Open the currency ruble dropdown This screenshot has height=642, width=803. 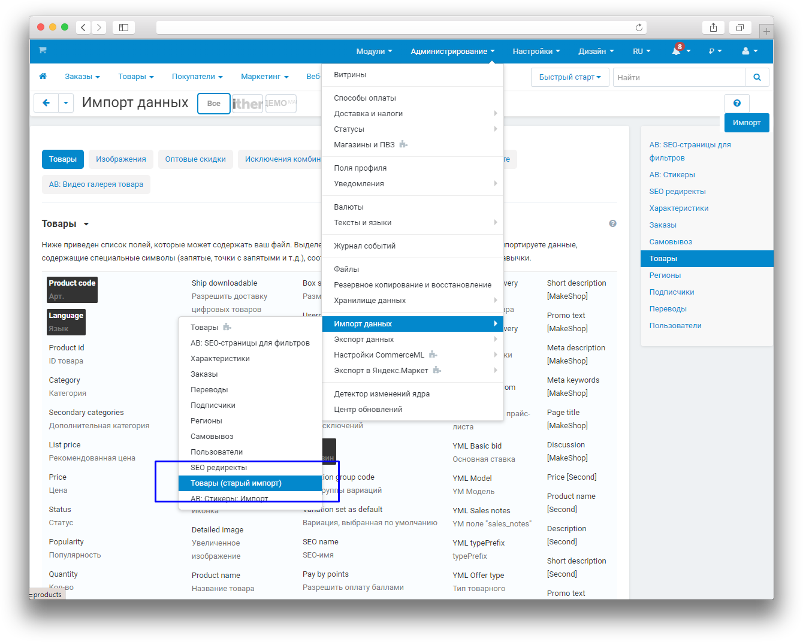(x=715, y=52)
